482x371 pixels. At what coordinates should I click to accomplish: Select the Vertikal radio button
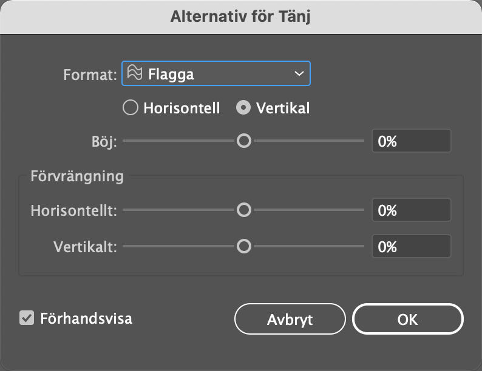pyautogui.click(x=243, y=108)
